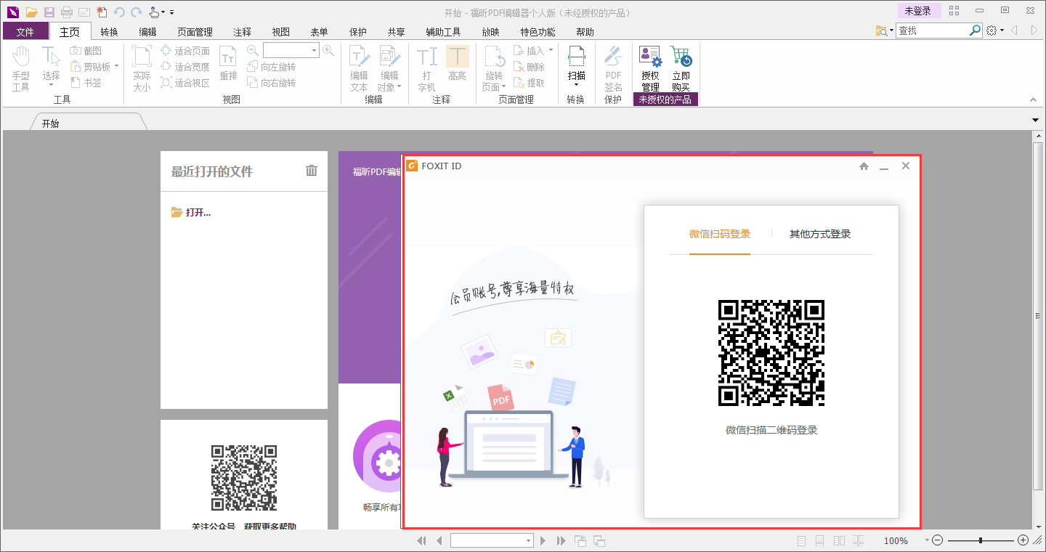The width and height of the screenshot is (1046, 552).
Task: Open License Management (授权管理)
Action: (649, 67)
